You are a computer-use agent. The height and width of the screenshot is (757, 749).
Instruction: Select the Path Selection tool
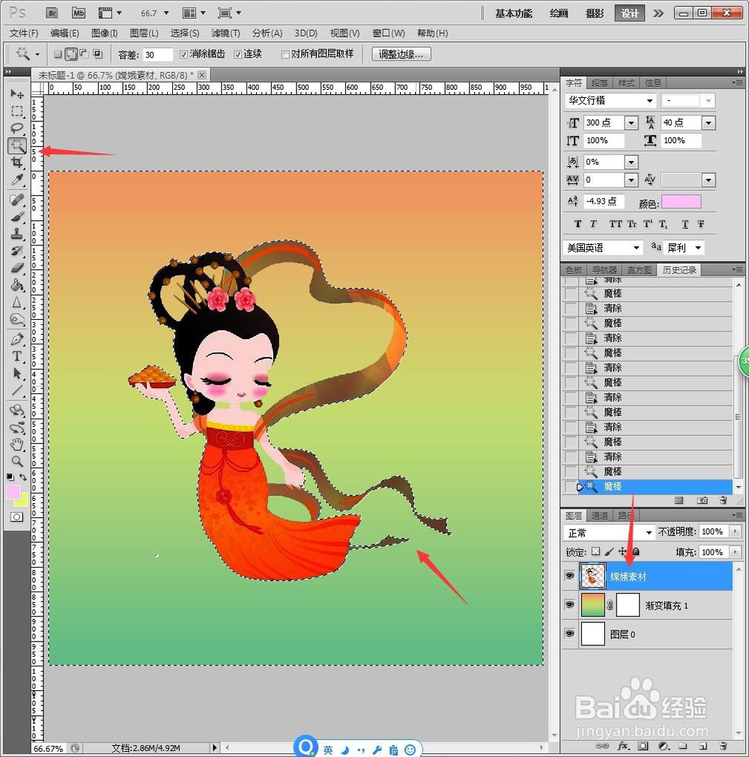[17, 373]
